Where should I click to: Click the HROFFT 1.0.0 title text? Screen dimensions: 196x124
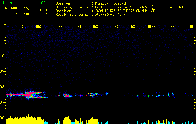[x=24, y=2]
